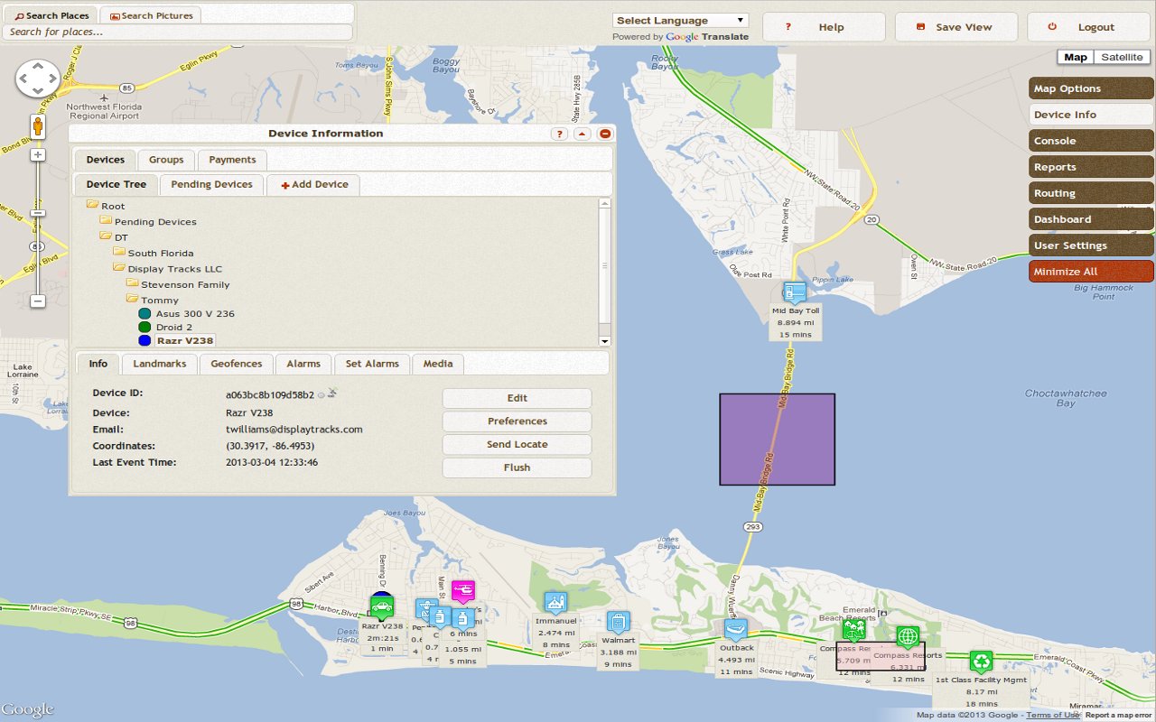This screenshot has height=722, width=1156.
Task: Open the Geofences tab
Action: 237,364
